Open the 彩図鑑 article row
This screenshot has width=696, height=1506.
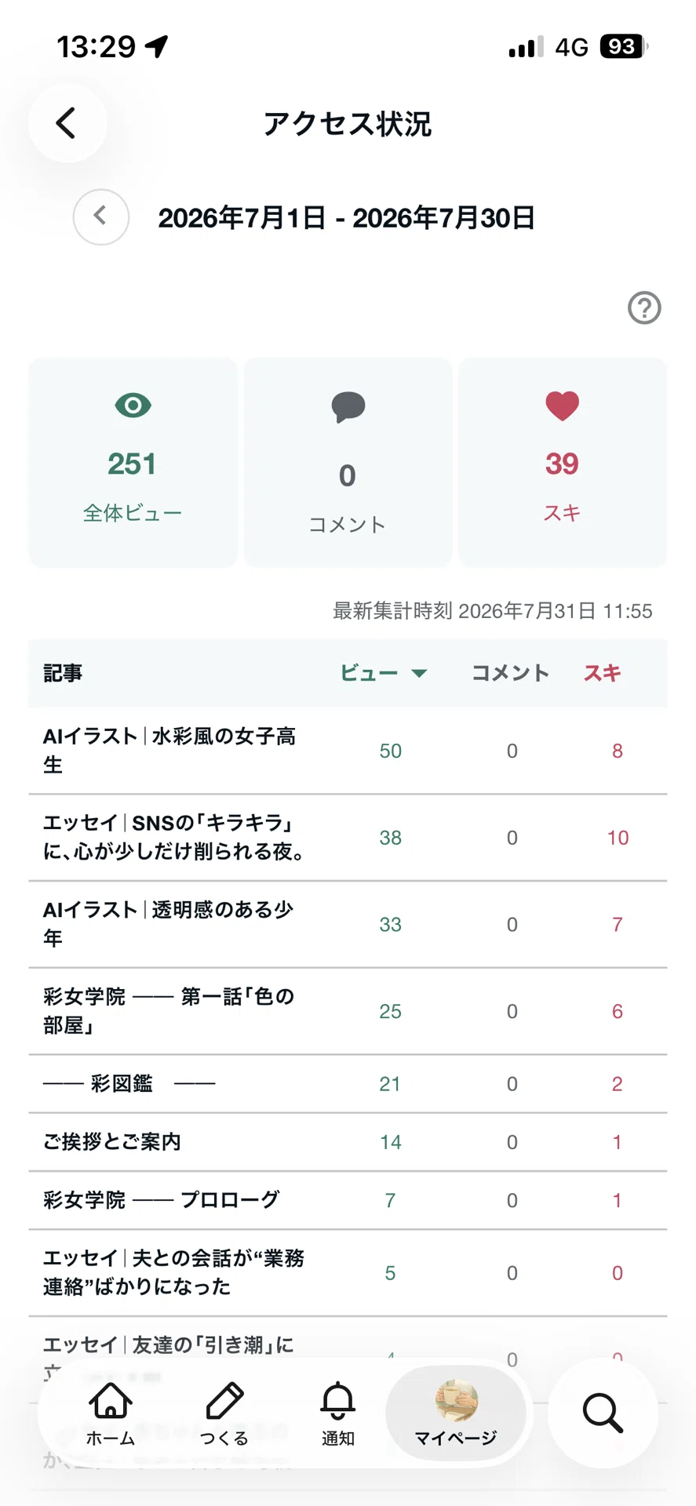coord(348,1084)
